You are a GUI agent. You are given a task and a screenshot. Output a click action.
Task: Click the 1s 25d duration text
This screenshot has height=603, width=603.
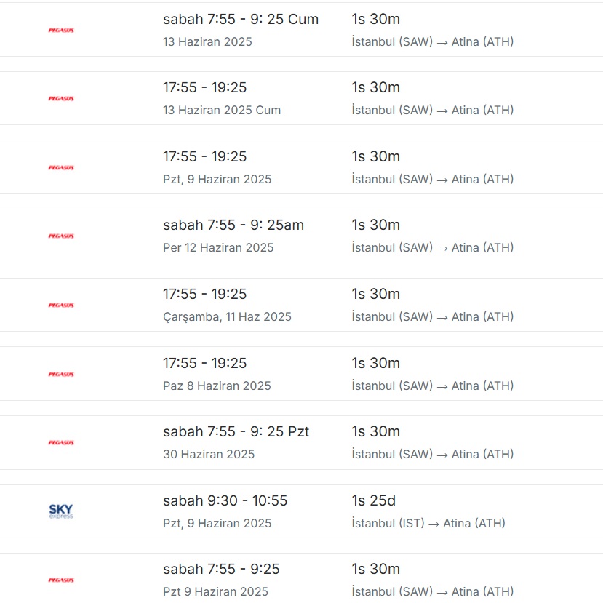click(x=373, y=500)
